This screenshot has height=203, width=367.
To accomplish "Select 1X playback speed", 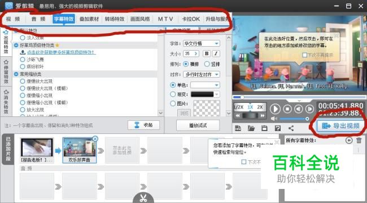I will (250, 107).
